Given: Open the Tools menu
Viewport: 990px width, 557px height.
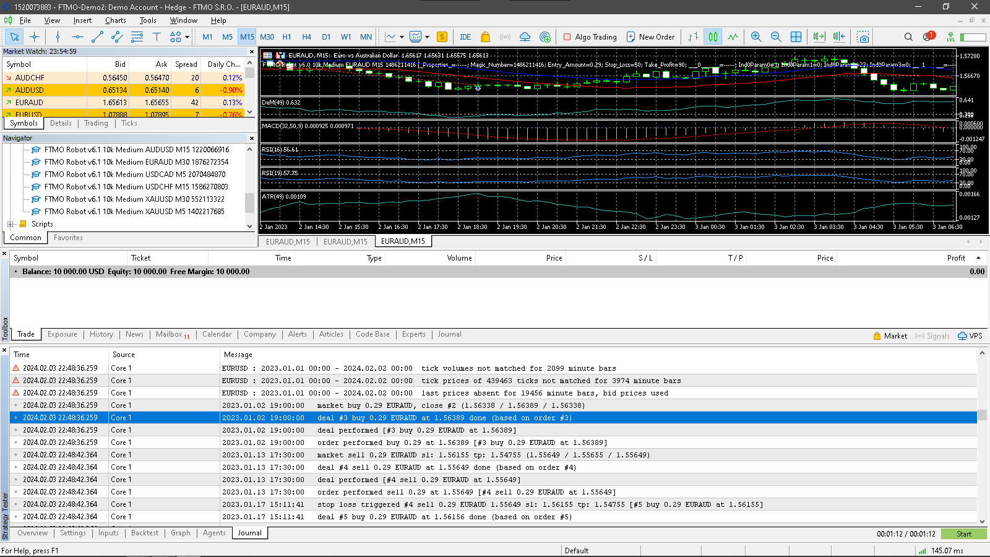Looking at the screenshot, I should point(148,20).
